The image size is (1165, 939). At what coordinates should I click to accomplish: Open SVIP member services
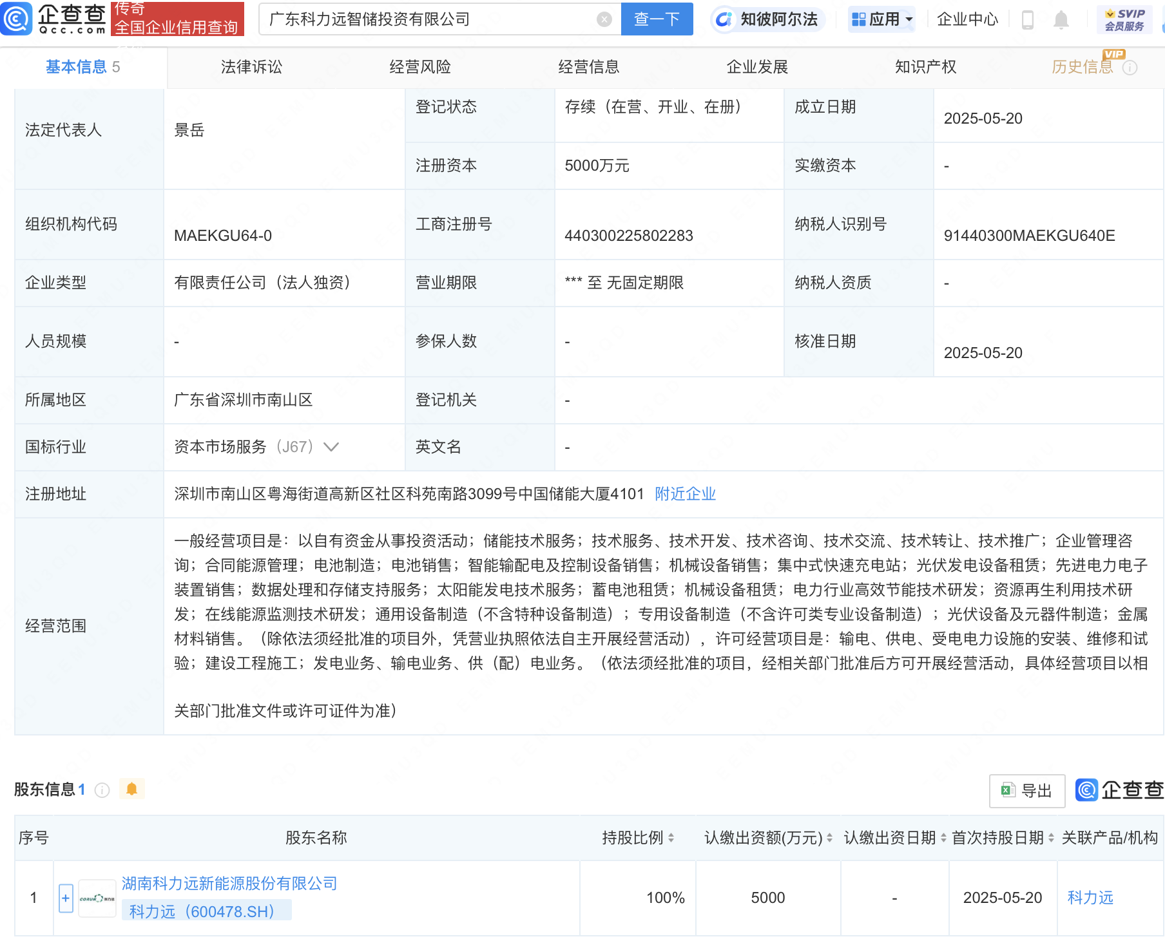point(1124,19)
